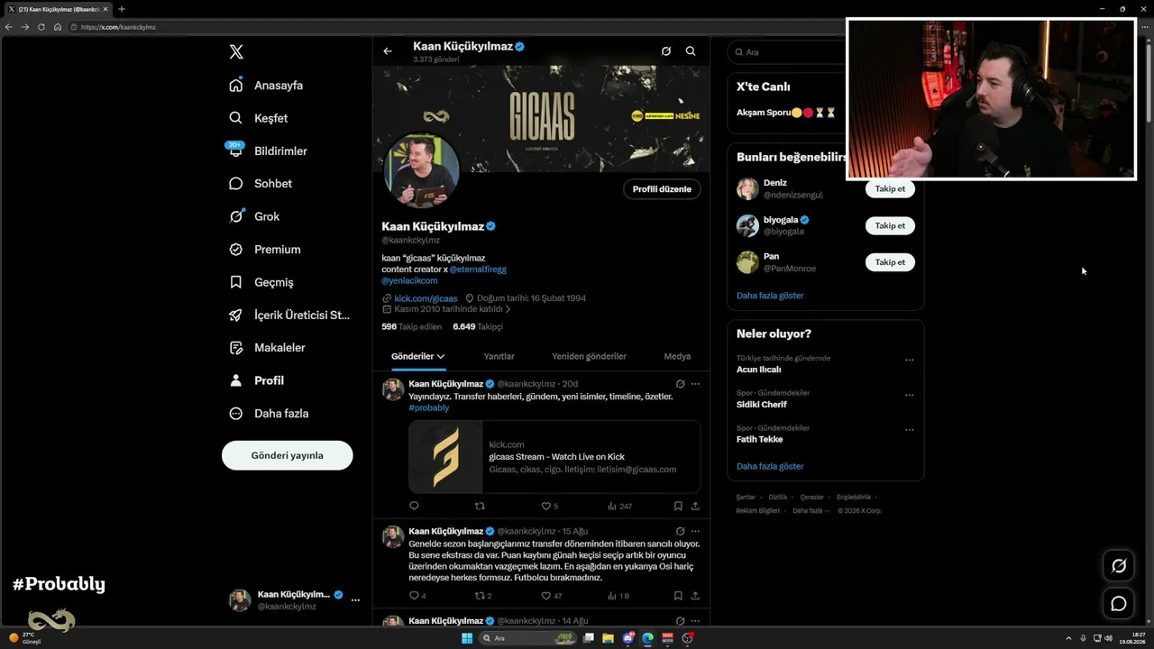
Task: Open options for the Acun Ilıcalı trend
Action: click(x=909, y=360)
